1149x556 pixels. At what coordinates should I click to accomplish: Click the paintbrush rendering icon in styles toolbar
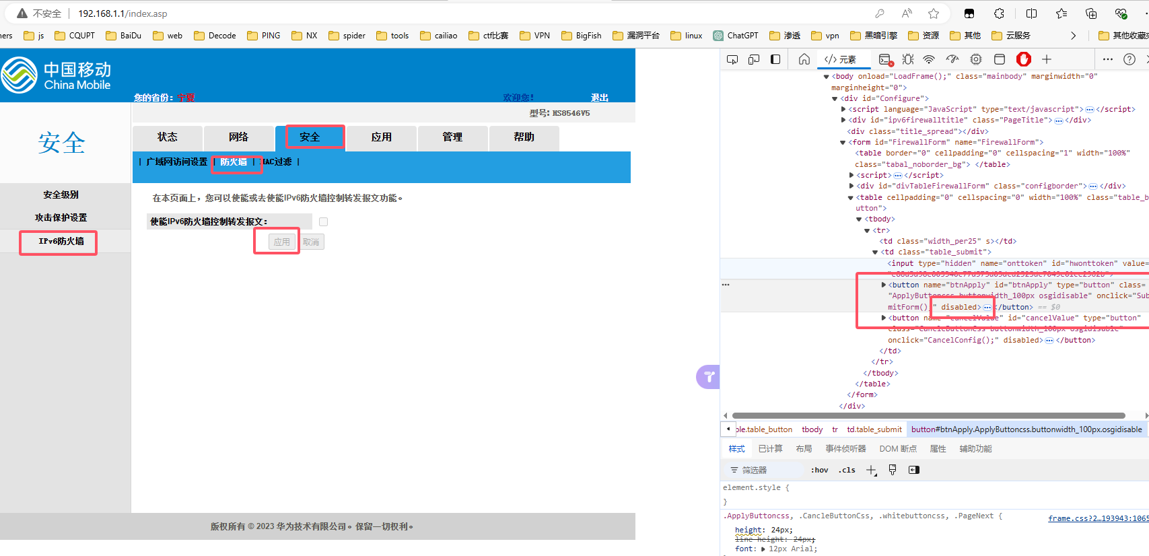(x=893, y=470)
